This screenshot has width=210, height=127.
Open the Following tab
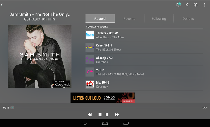click(159, 18)
